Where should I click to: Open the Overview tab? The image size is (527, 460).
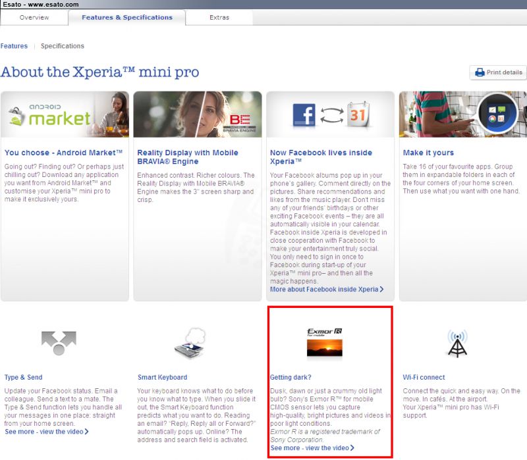(34, 18)
